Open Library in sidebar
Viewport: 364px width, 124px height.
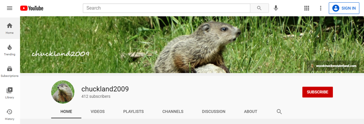(x=10, y=93)
